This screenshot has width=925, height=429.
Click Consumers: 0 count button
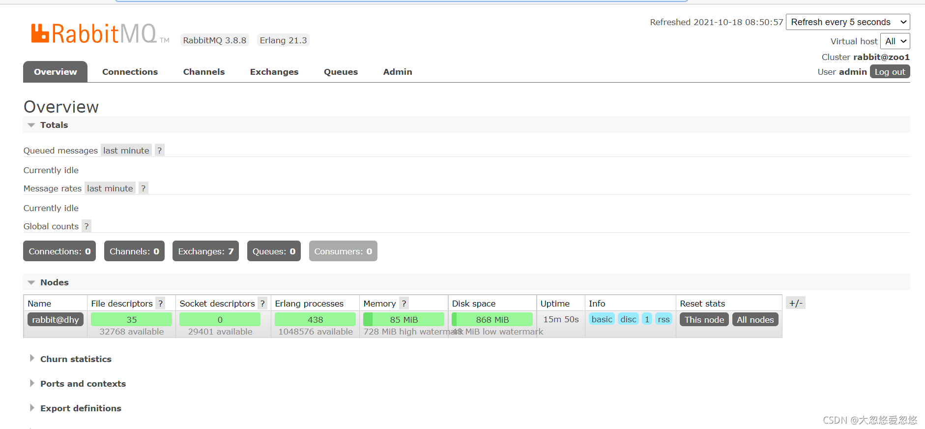tap(343, 251)
